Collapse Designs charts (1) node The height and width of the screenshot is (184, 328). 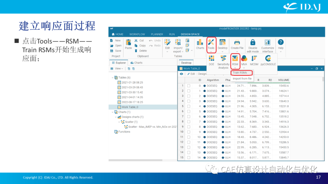coord(116,117)
